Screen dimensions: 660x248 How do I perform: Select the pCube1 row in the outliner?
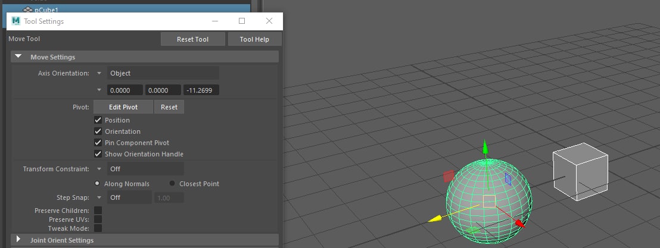126,10
